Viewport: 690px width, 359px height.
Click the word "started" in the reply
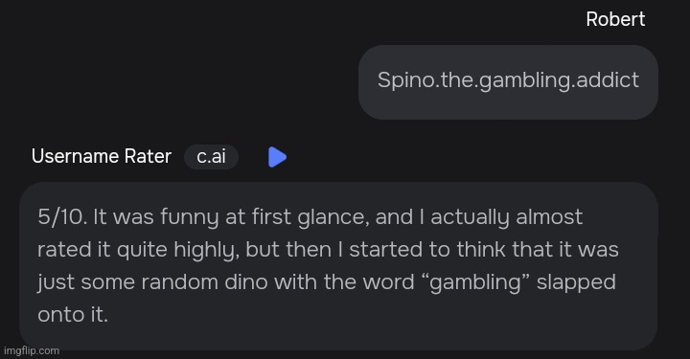(386, 250)
